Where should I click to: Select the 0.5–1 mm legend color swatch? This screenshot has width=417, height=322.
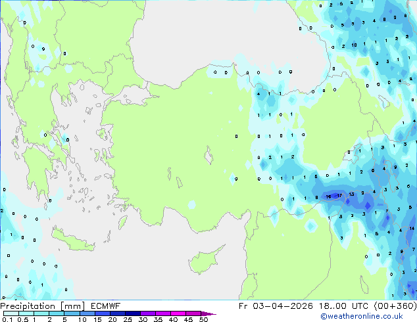click(x=26, y=313)
